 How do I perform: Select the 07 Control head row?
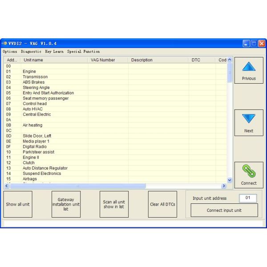point(115,104)
